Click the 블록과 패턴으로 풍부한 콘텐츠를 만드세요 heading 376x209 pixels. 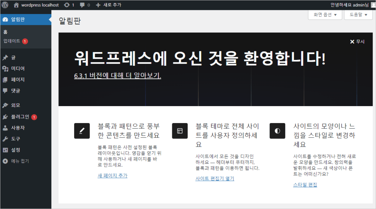(x=129, y=131)
